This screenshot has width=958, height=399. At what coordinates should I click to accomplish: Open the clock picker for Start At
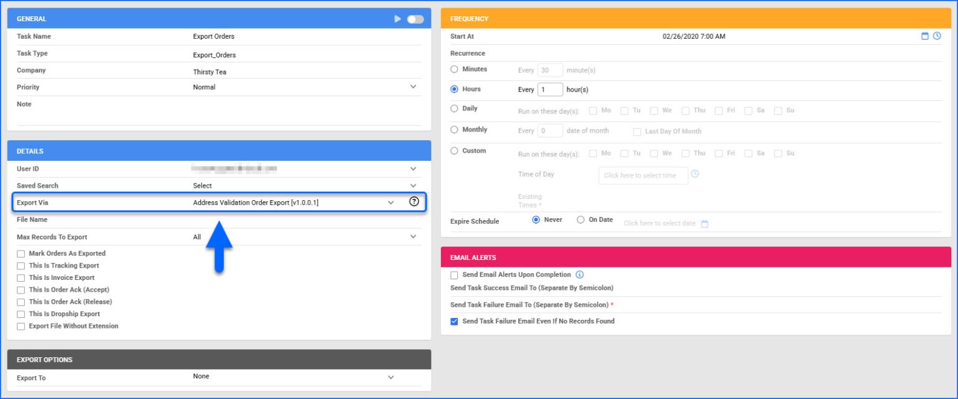click(936, 36)
